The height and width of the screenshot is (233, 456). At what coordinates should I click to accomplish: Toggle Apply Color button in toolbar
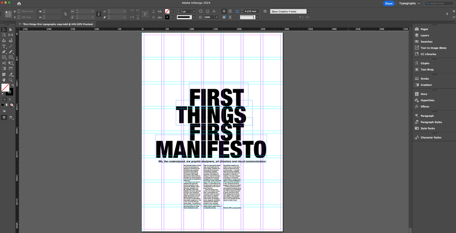(x=2, y=105)
